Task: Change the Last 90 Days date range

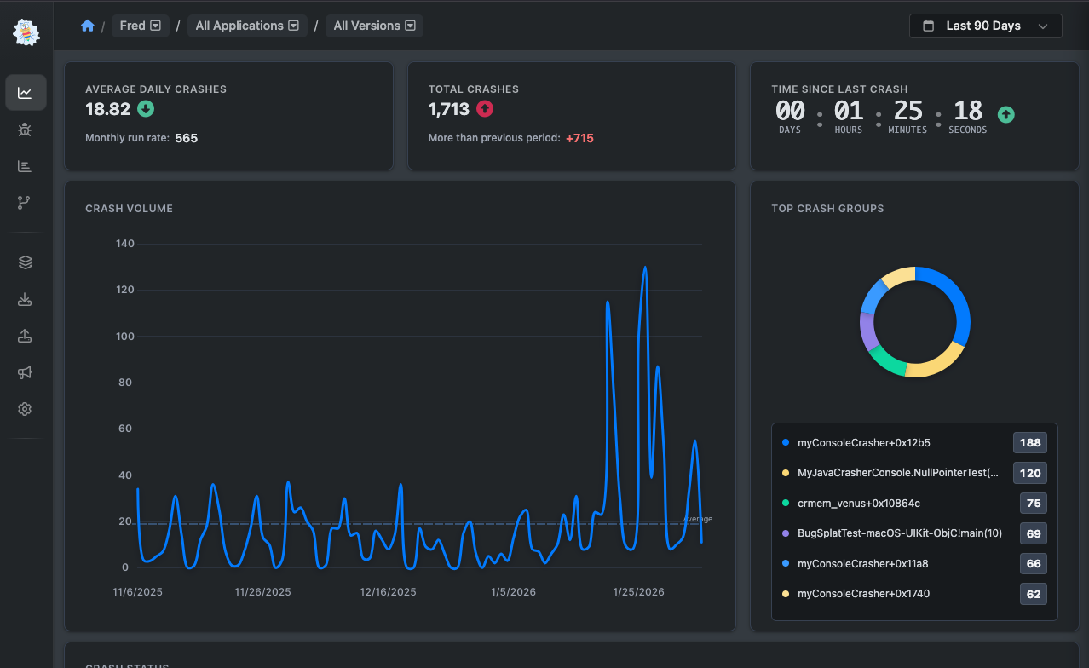Action: point(986,26)
